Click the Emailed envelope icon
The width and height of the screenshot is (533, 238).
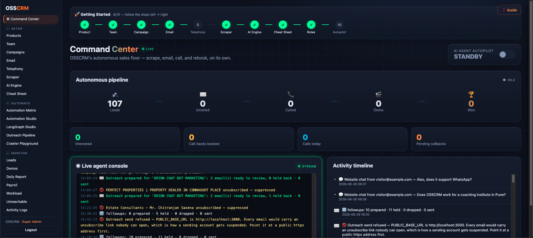tap(203, 94)
